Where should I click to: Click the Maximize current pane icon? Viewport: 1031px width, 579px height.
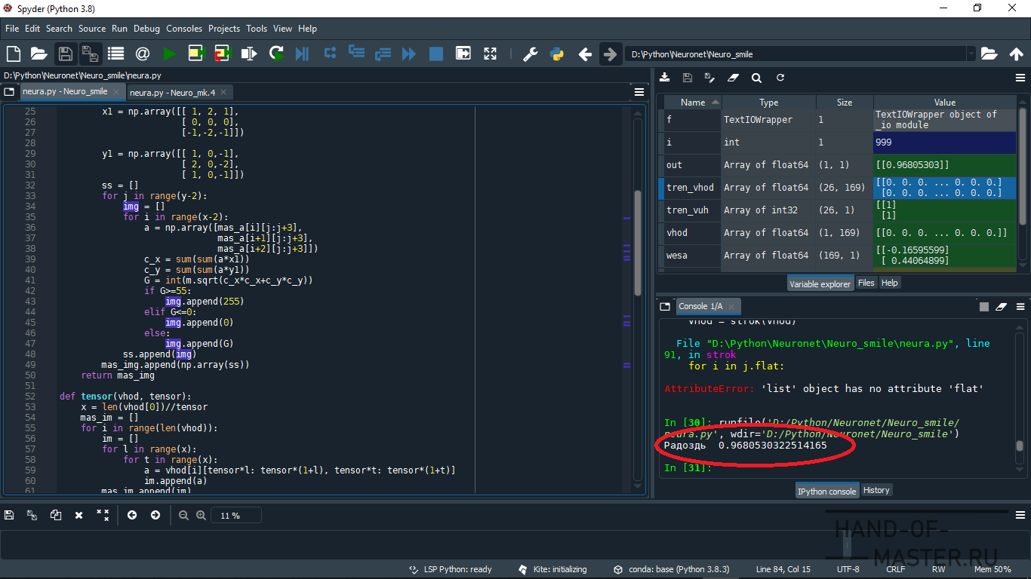(491, 54)
